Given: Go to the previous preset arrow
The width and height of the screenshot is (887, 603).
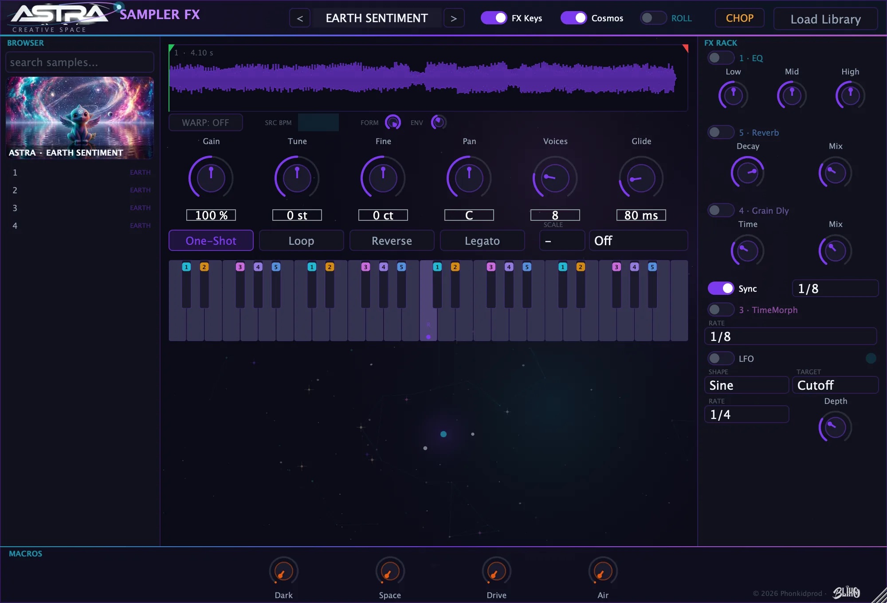Looking at the screenshot, I should coord(300,18).
